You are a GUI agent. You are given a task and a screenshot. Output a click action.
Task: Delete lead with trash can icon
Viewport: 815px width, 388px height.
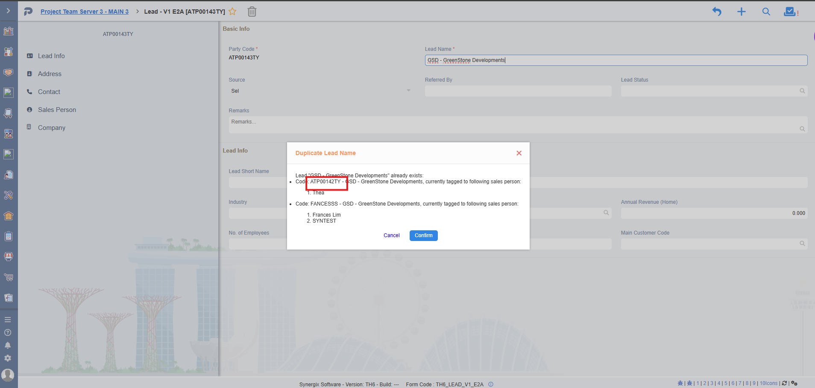(252, 12)
